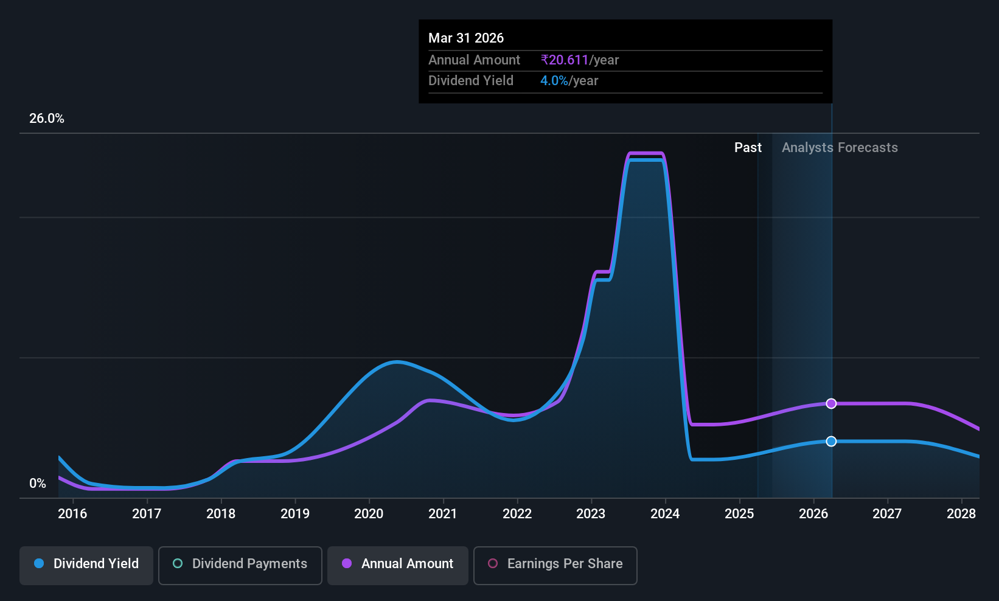999x601 pixels.
Task: Click the 2019 x-axis label
Action: point(295,514)
